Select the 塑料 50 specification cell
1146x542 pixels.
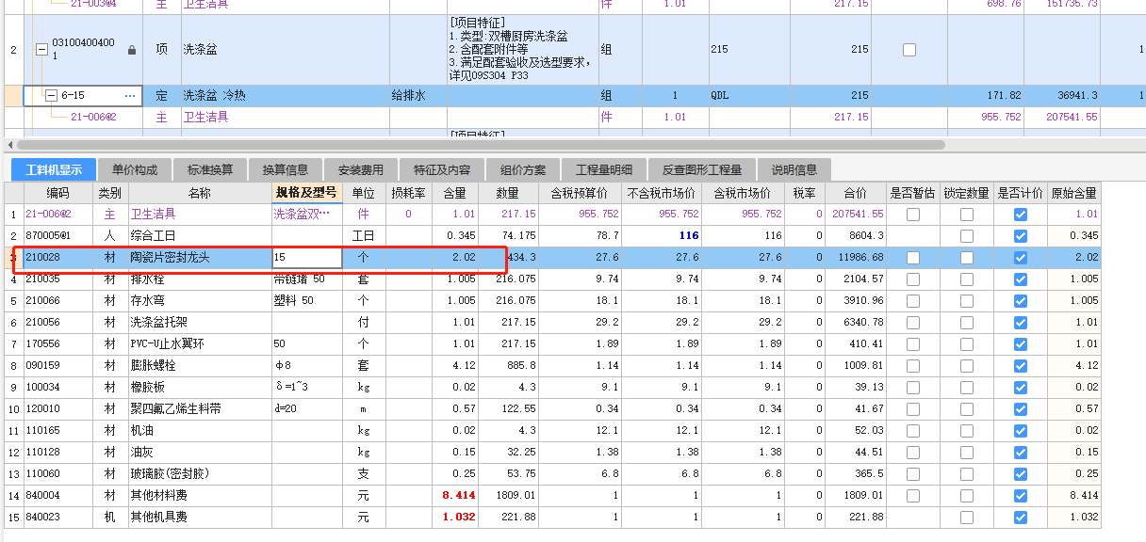(x=306, y=301)
